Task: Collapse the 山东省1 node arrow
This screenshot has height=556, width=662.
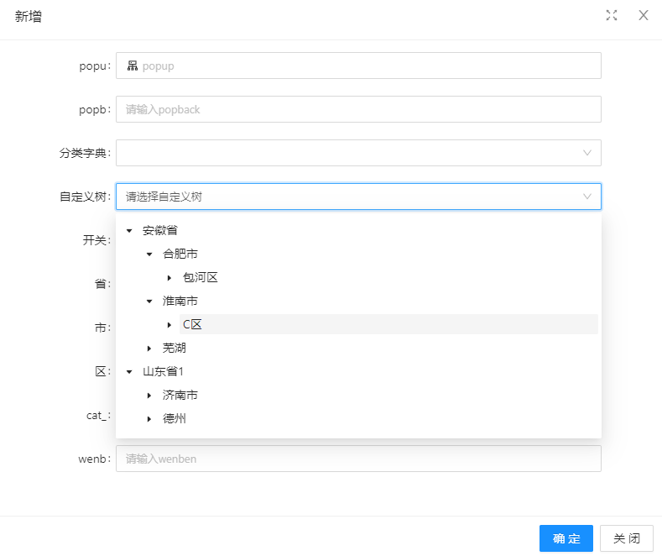Action: click(129, 372)
